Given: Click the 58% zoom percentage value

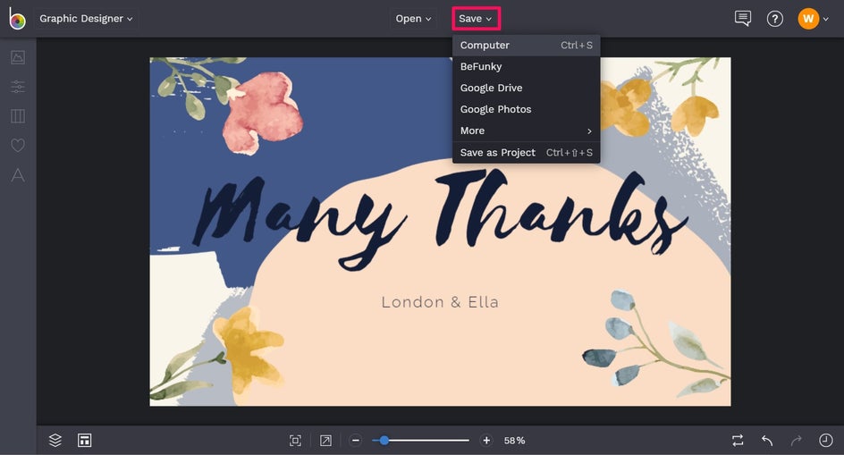Looking at the screenshot, I should [514, 441].
